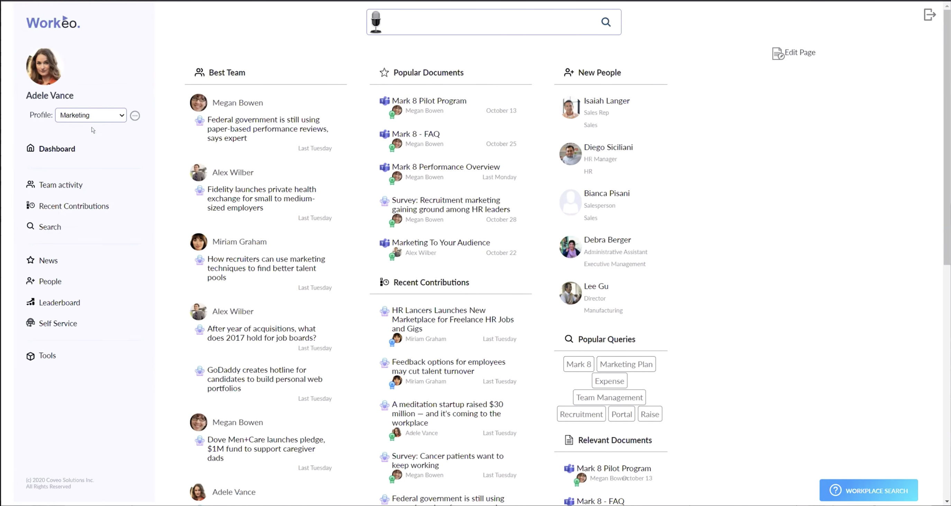This screenshot has height=506, width=951.
Task: Open Tools in the sidebar
Action: pyautogui.click(x=47, y=355)
